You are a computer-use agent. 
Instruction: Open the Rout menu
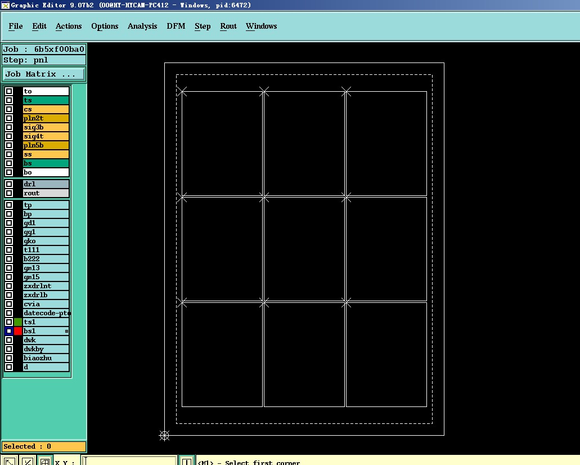coord(228,26)
